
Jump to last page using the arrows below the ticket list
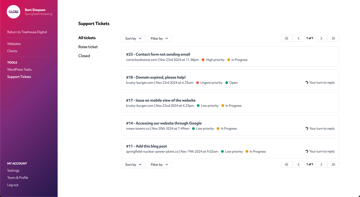point(333,164)
